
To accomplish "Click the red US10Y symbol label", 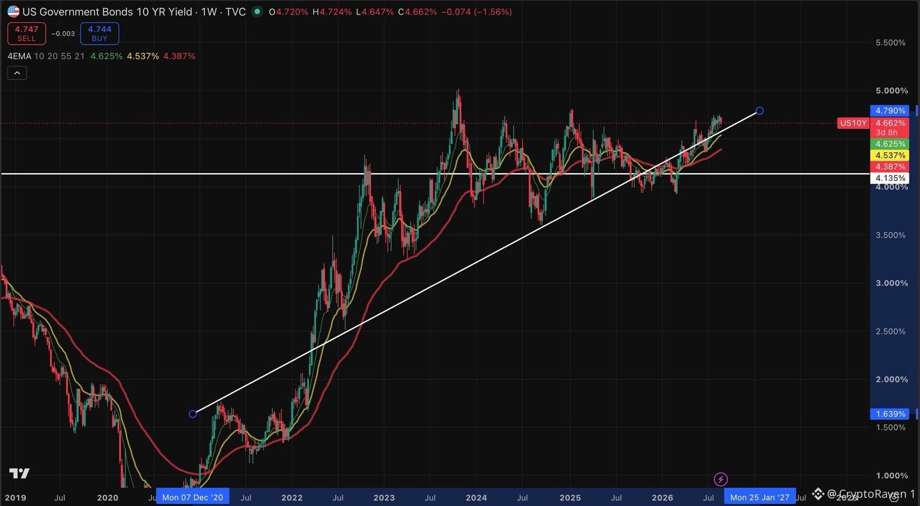I will [x=853, y=123].
